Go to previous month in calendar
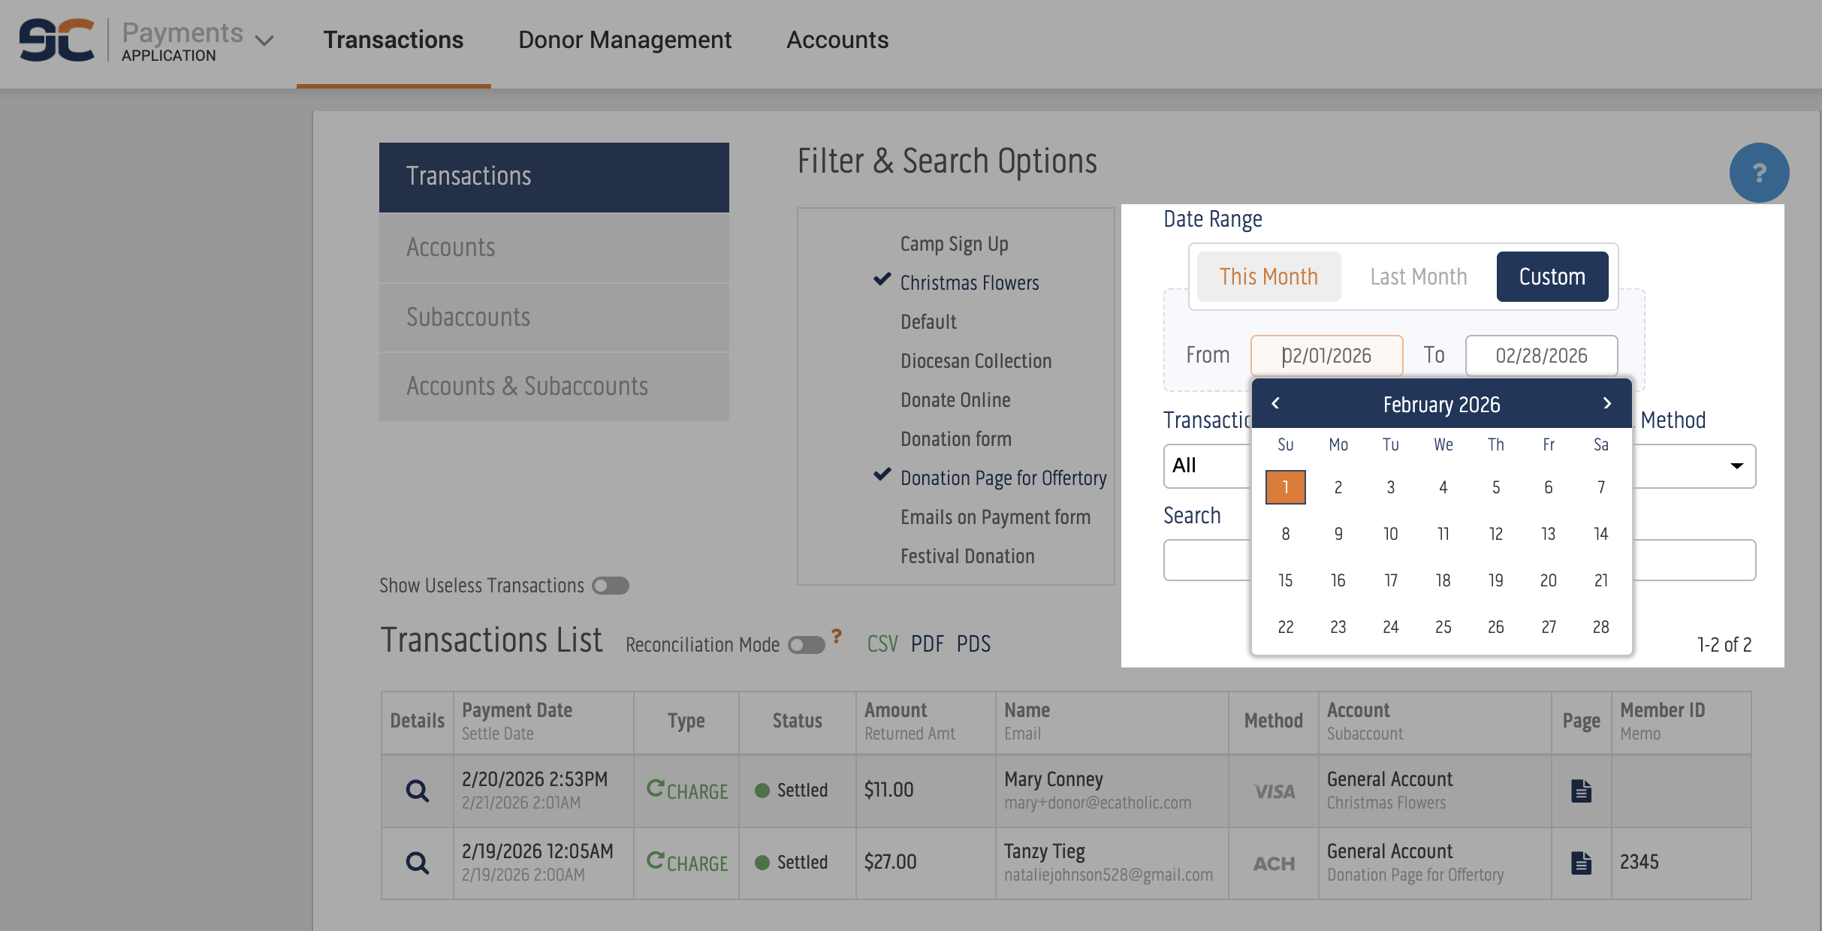1822x931 pixels. pyautogui.click(x=1275, y=403)
